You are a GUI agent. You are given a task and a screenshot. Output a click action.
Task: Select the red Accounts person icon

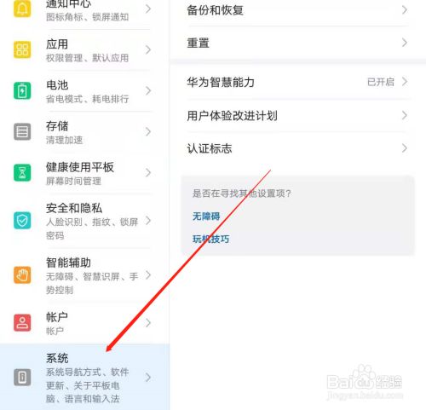(22, 322)
